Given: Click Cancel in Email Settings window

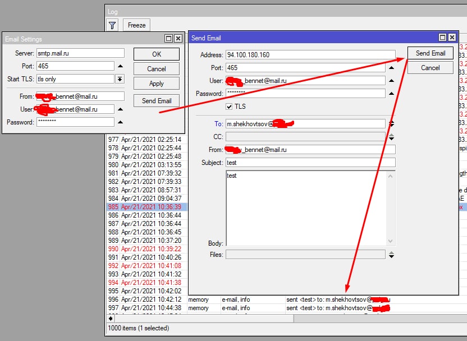Looking at the screenshot, I should (157, 69).
